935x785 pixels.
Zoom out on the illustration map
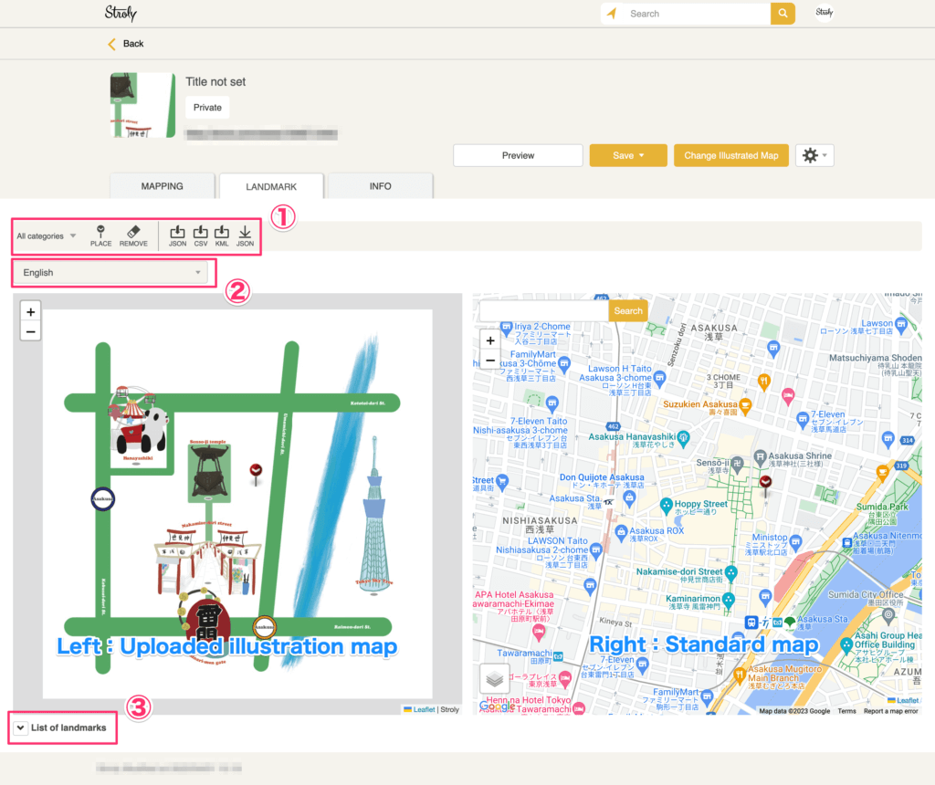point(30,331)
